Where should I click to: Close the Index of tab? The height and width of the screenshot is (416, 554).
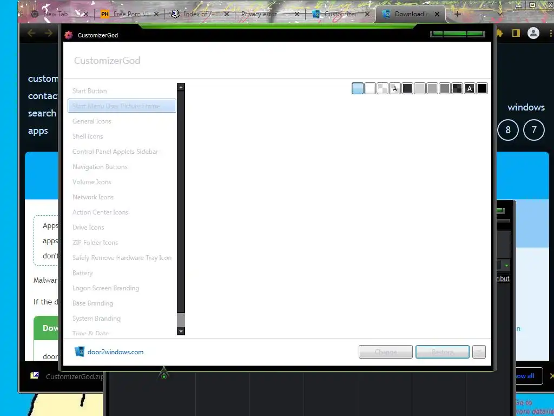click(x=227, y=14)
